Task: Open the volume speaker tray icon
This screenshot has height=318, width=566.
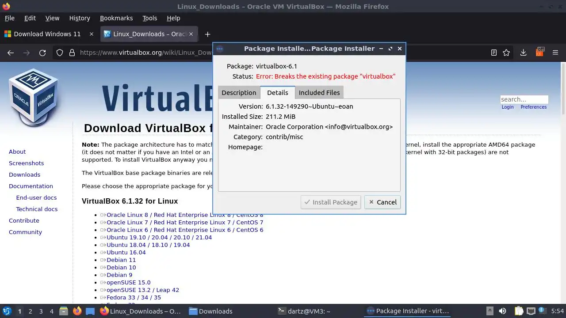Action: 502,311
